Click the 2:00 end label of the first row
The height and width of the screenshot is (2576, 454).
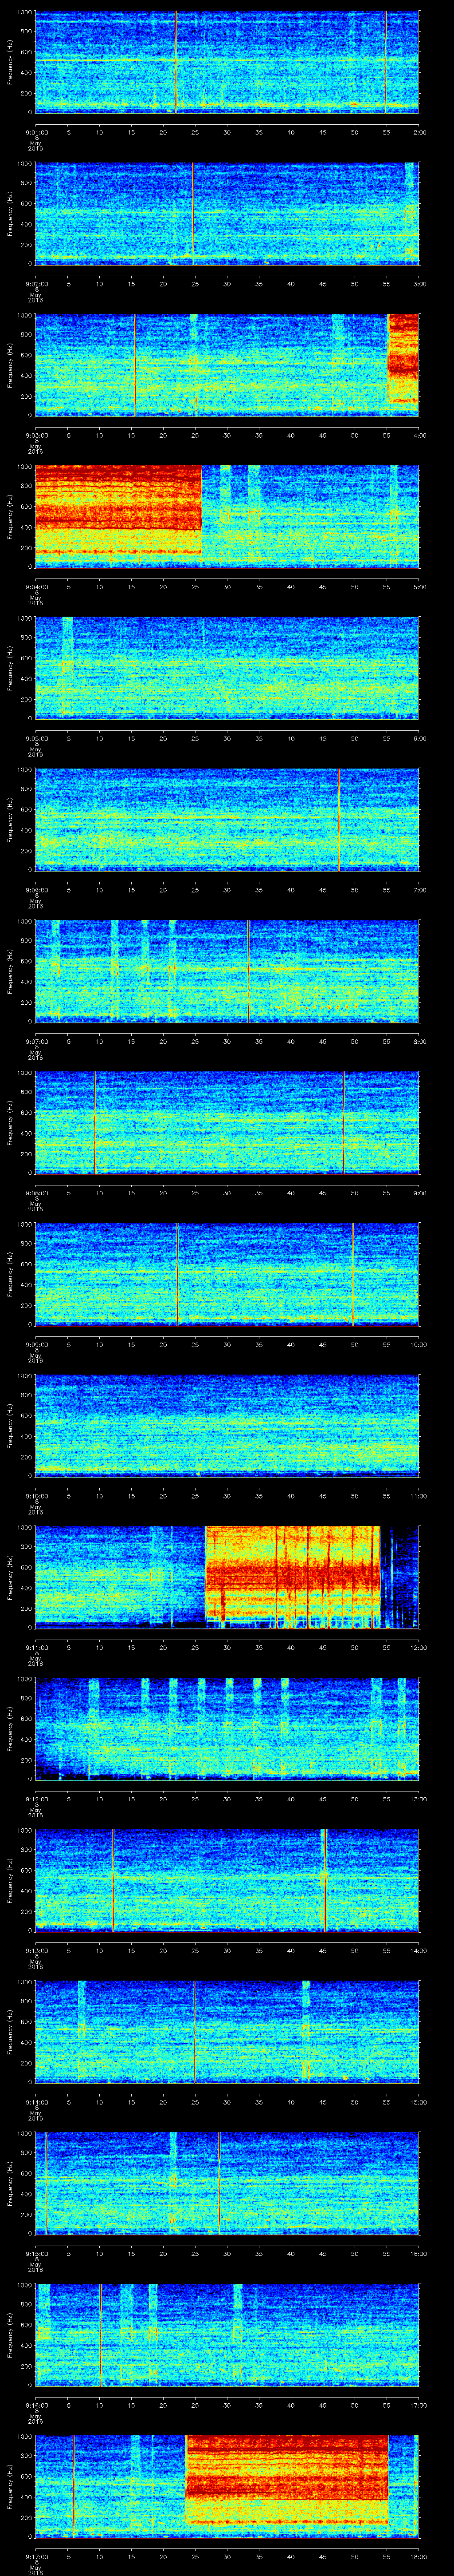[419, 132]
